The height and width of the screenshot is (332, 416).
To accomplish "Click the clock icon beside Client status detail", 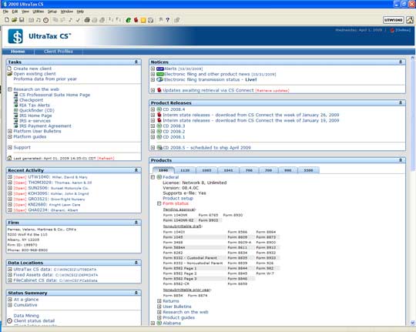I will (9, 321).
